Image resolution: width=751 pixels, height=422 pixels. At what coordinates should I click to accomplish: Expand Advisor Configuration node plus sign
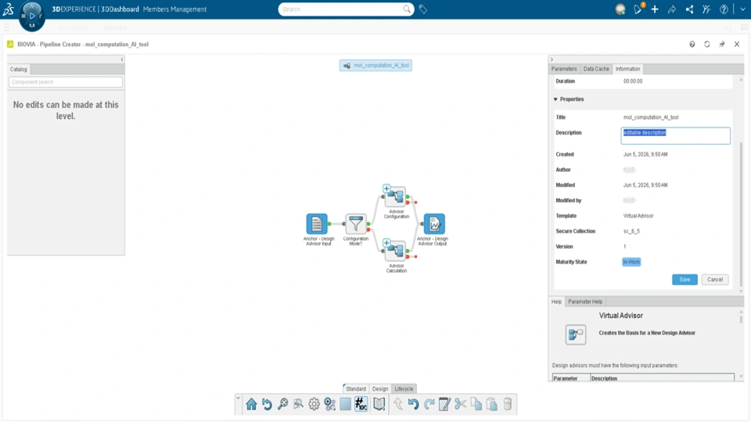(386, 188)
